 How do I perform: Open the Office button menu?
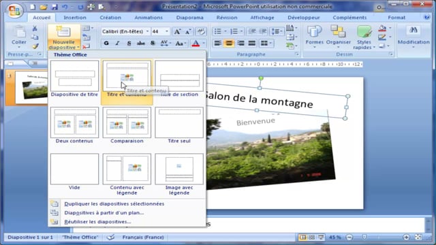pyautogui.click(x=14, y=11)
